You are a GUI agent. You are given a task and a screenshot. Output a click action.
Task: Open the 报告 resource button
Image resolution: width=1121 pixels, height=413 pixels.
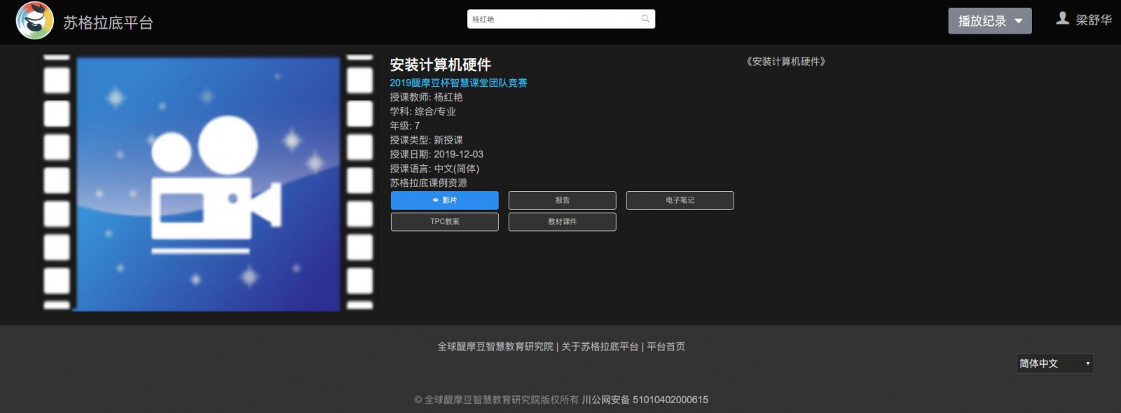point(562,200)
